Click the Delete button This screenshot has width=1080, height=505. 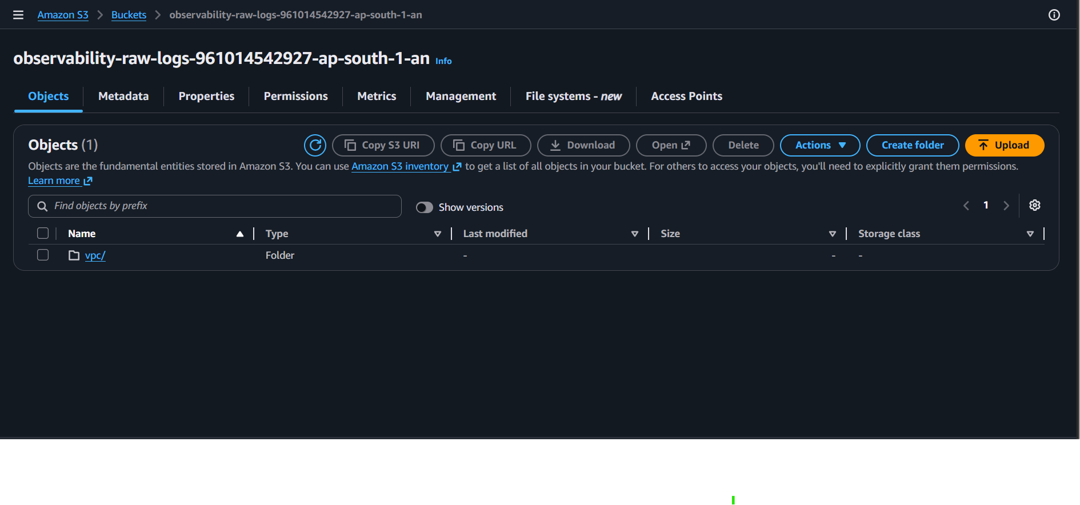(x=743, y=145)
